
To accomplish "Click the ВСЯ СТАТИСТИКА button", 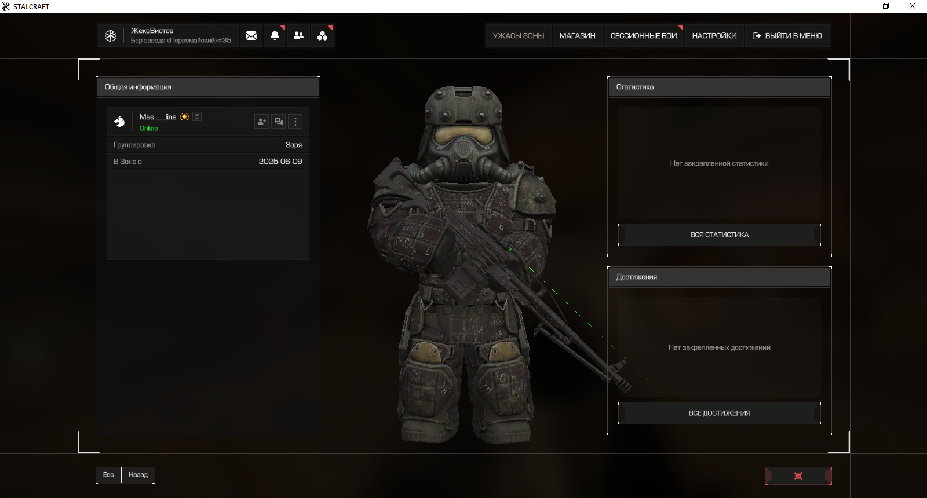I will (719, 235).
